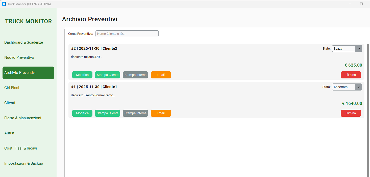This screenshot has height=177, width=370.
Task: Go to Nuovo Preventivo page
Action: pyautogui.click(x=19, y=57)
